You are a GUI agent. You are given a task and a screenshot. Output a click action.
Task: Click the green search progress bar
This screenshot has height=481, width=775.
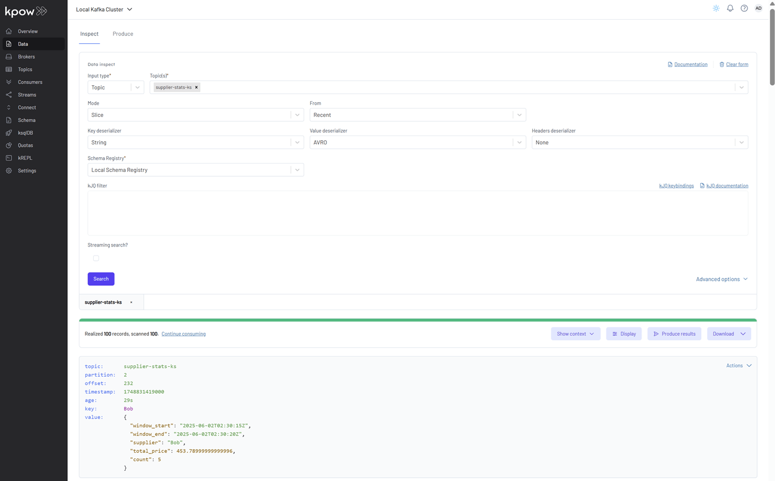(418, 320)
